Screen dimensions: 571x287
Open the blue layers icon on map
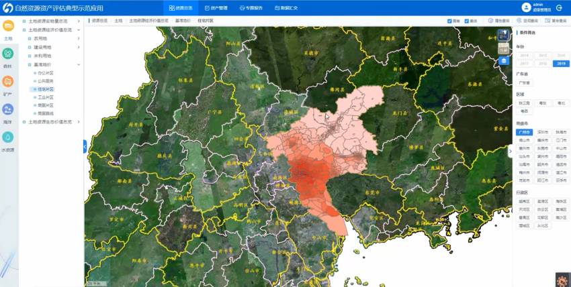pos(504,61)
